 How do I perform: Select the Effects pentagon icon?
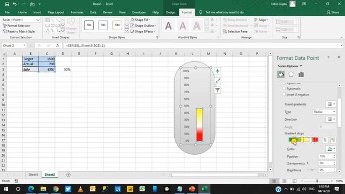291,74
